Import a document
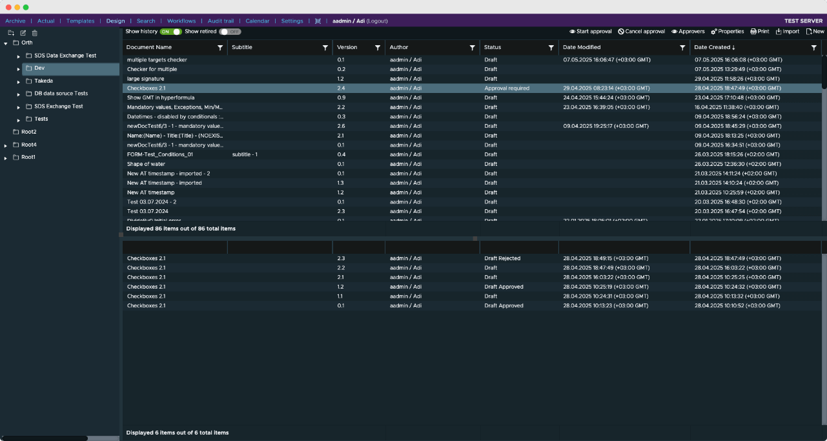The width and height of the screenshot is (827, 441). point(787,31)
